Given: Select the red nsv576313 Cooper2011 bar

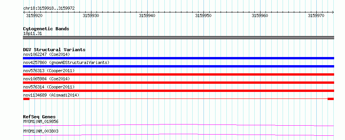Looking at the screenshot, I should 178,74.
